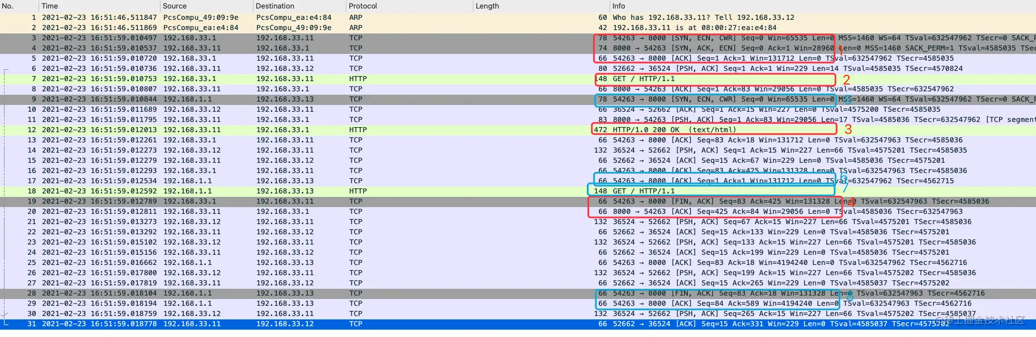The image size is (1036, 337).
Task: Select packet 14 timed 16:51:59.012273
Action: pos(518,150)
